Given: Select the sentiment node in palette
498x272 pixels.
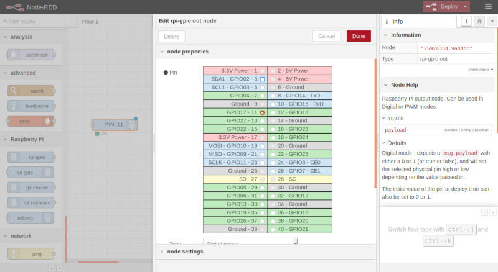Looking at the screenshot, I should (31, 55).
